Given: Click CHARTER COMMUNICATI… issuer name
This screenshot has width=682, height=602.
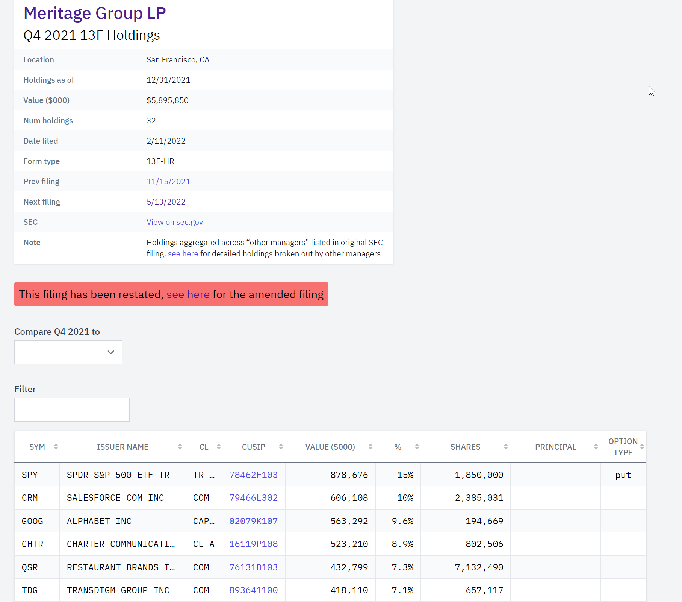Looking at the screenshot, I should [121, 544].
